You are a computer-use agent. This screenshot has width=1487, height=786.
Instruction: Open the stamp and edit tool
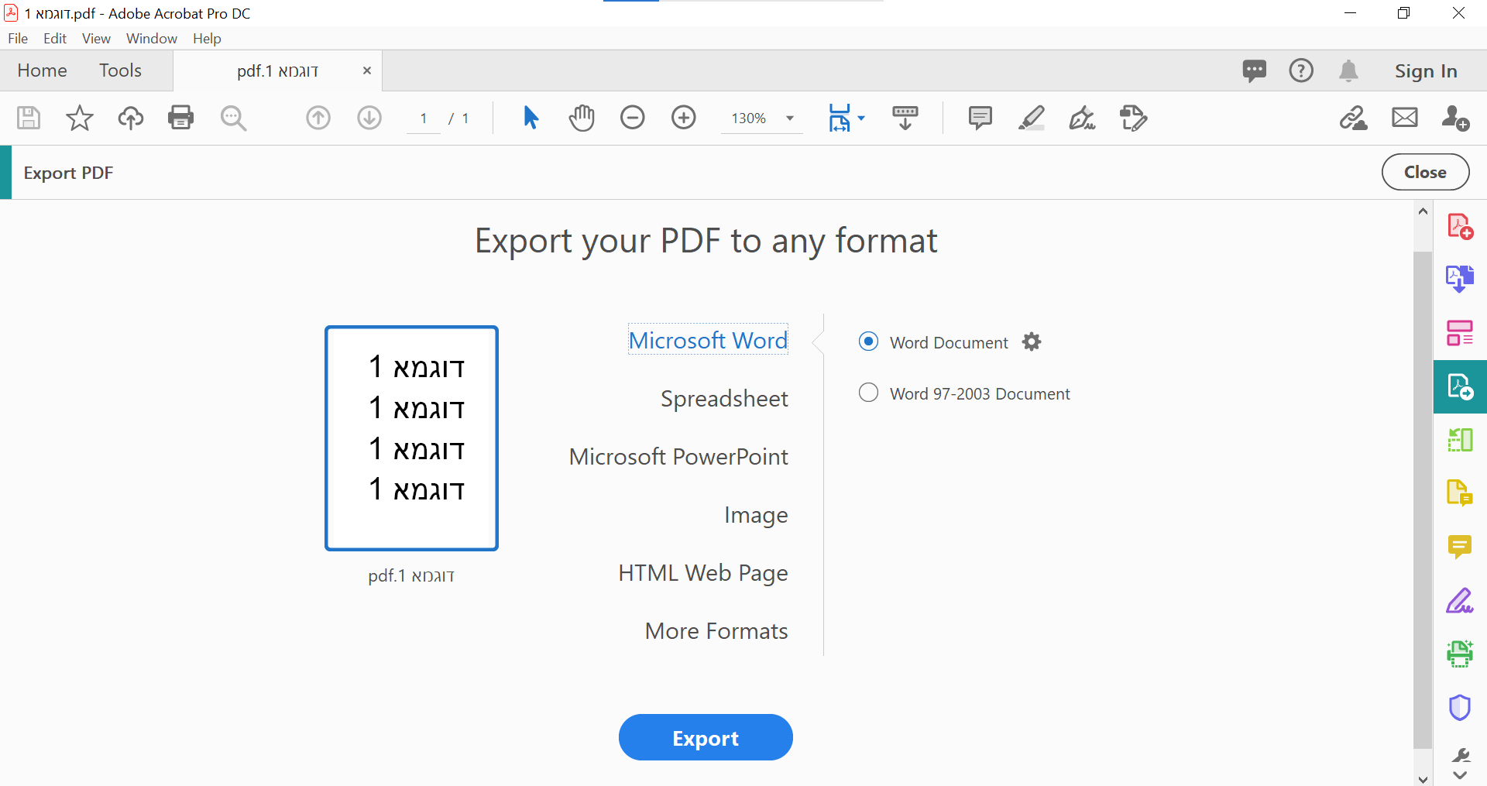click(1134, 118)
